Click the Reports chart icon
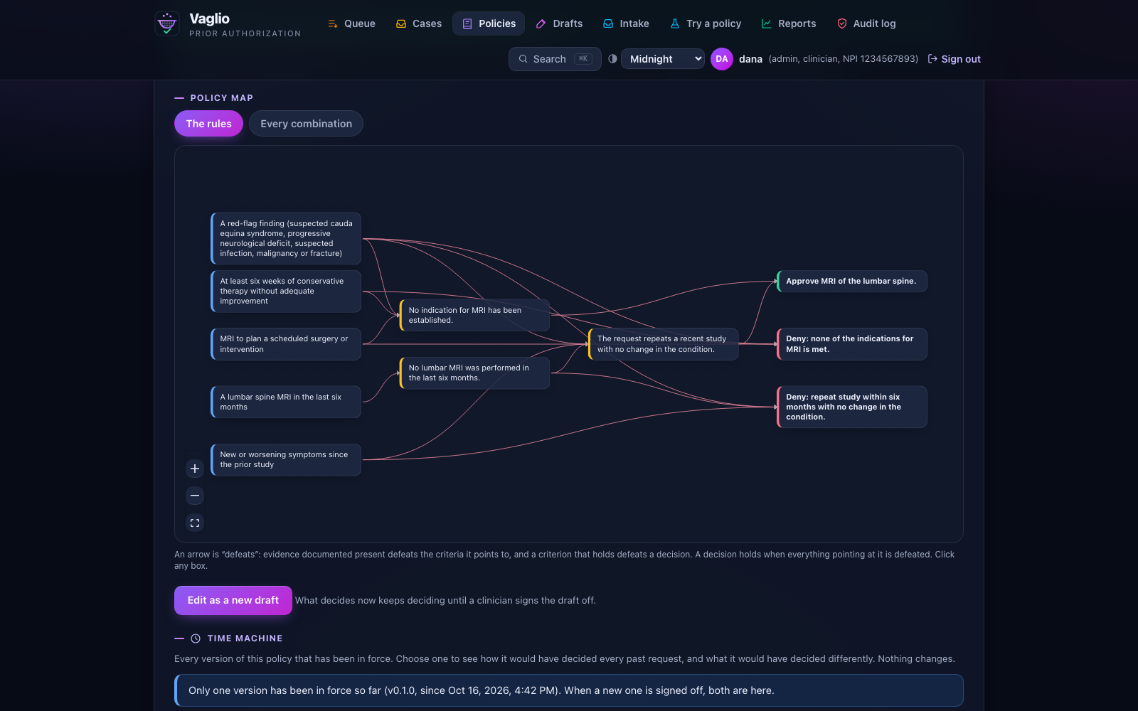The width and height of the screenshot is (1138, 711). tap(767, 23)
